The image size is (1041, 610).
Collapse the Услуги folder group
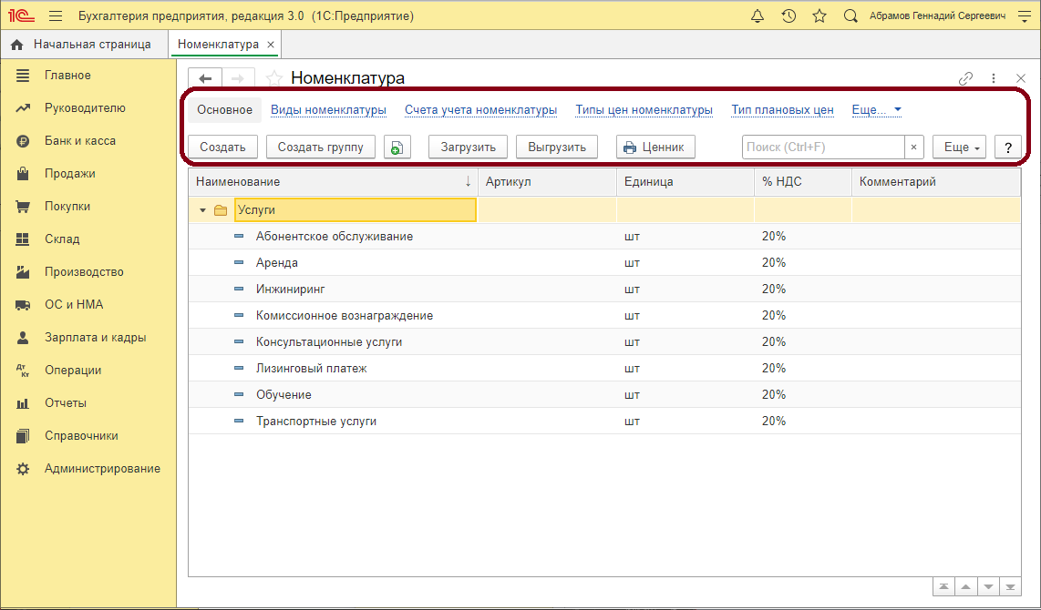(x=202, y=210)
